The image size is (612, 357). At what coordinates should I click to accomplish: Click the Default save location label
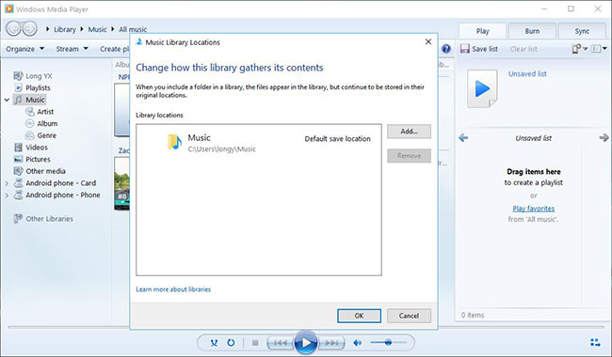(x=338, y=139)
